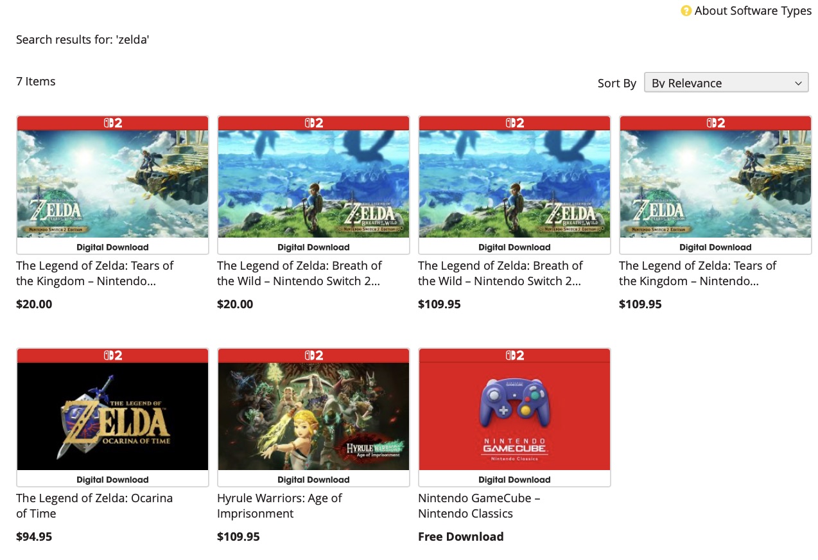This screenshot has height=560, width=818.
Task: Open the $20.00 Breath of the Wild cover image
Action: tap(314, 184)
